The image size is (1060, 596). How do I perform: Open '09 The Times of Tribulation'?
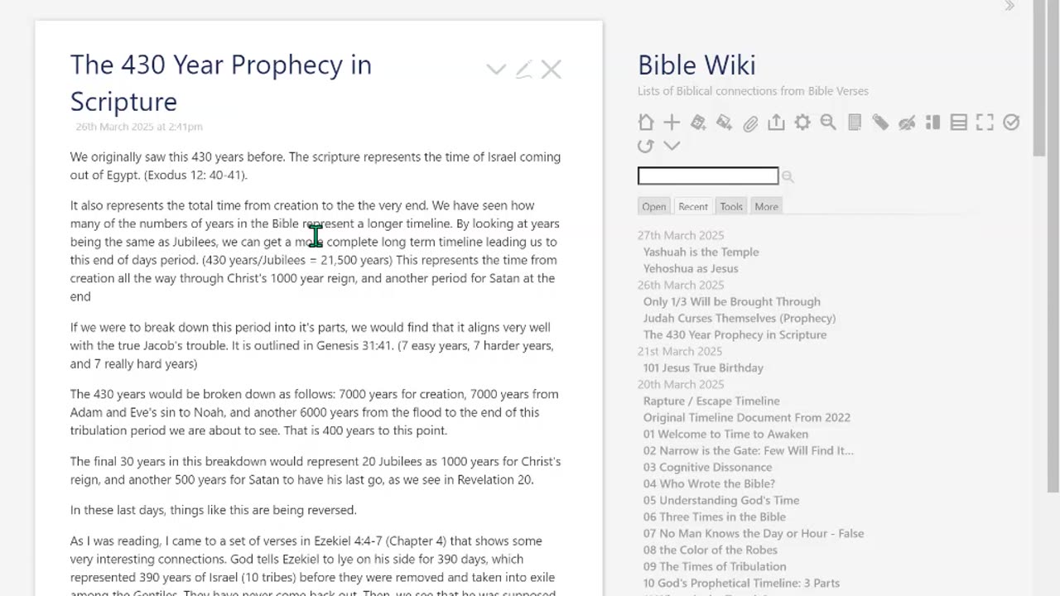coord(715,566)
